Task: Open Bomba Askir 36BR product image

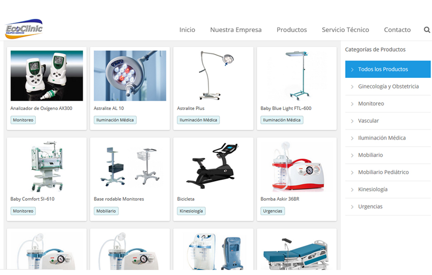Action: [x=297, y=166]
